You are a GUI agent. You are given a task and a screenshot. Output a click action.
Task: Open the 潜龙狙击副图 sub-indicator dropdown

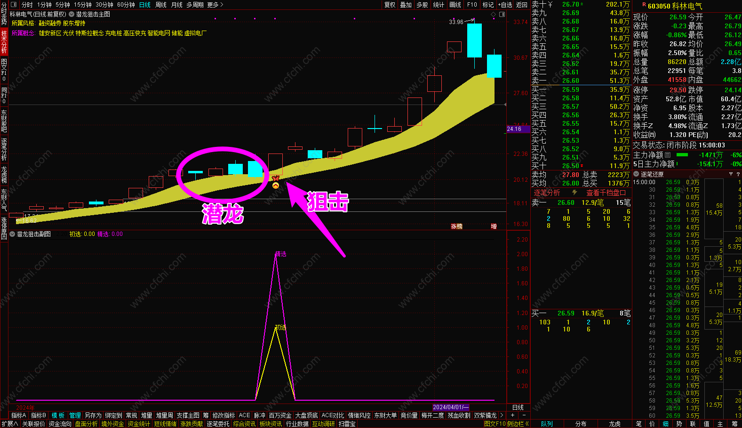(12, 234)
